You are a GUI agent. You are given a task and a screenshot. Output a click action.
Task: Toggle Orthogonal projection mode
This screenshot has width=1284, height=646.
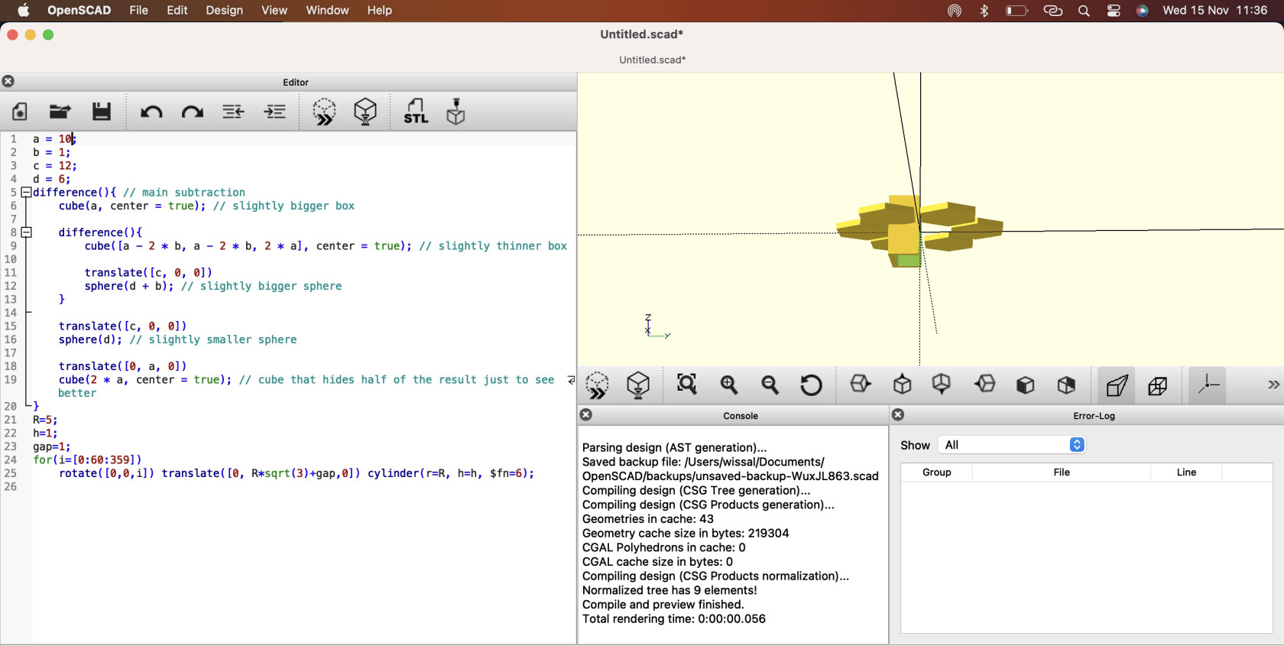pyautogui.click(x=1159, y=385)
